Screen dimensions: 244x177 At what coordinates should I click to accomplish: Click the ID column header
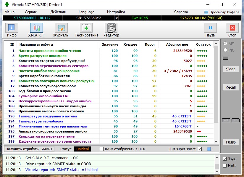click(12, 44)
